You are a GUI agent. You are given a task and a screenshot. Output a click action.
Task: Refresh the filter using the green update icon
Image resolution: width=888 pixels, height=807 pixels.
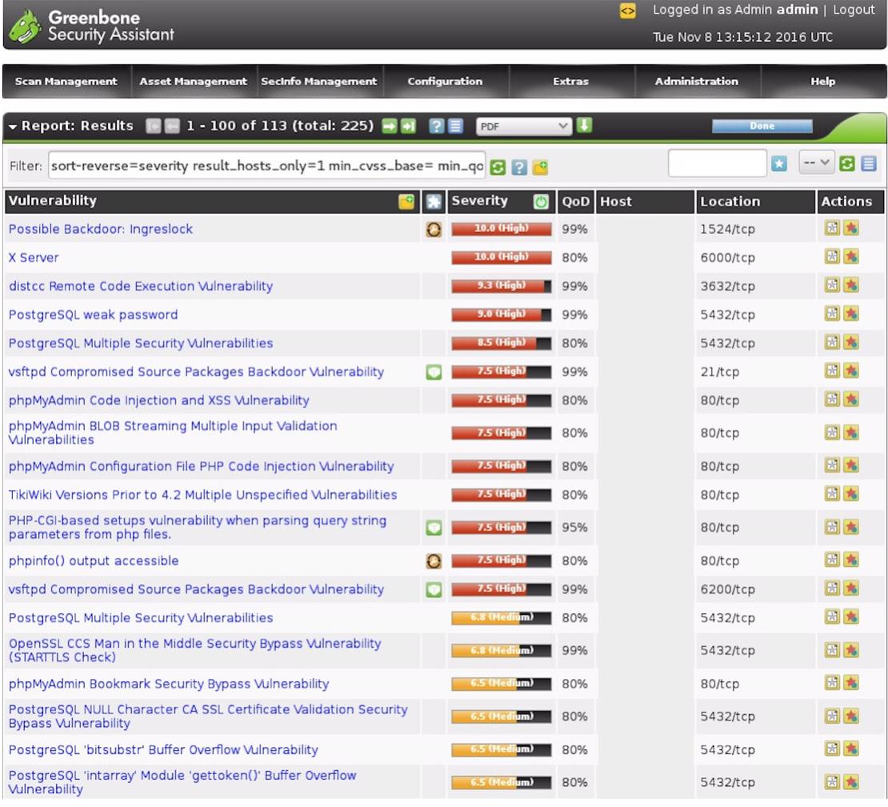tap(498, 167)
